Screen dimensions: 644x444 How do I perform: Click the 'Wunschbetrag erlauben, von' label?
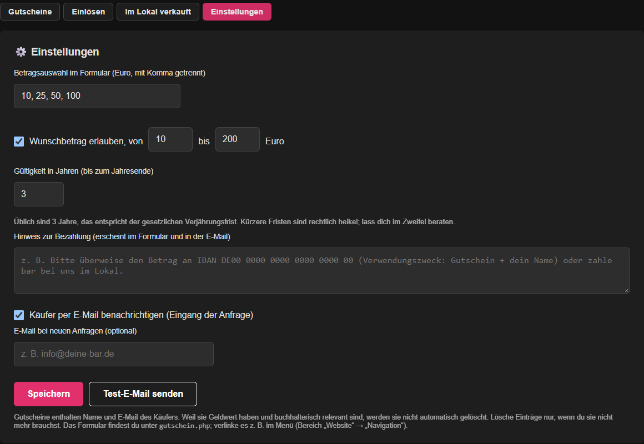tap(86, 142)
